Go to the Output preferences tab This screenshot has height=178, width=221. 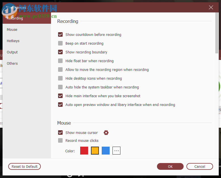coord(27,52)
